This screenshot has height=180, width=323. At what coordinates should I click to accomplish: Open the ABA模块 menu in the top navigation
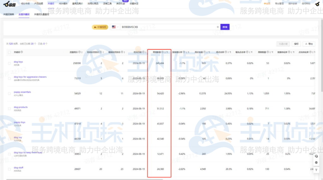63,4
